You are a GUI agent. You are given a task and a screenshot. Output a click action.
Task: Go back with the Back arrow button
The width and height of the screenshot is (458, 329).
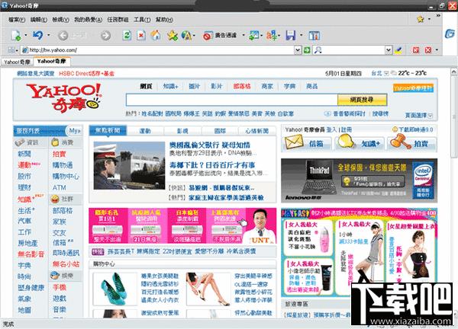63,36
